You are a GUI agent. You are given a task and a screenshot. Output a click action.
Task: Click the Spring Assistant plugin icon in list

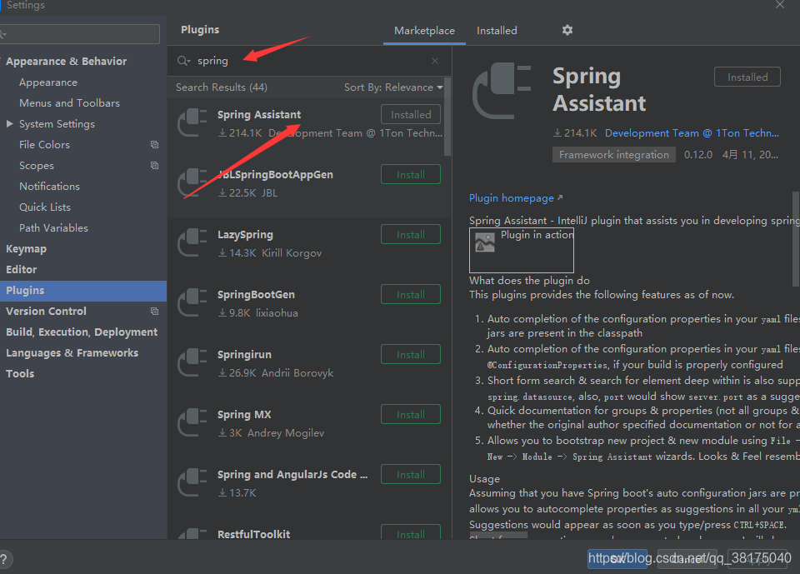tap(192, 123)
